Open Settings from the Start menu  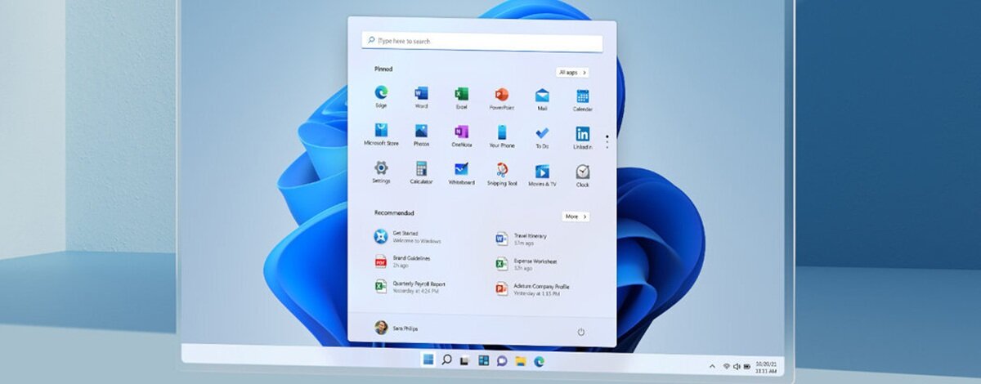pos(381,172)
